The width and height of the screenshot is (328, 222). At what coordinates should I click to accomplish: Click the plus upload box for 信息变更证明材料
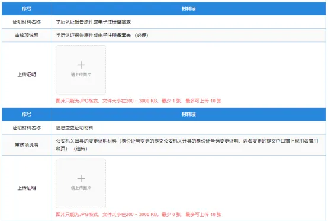click(81, 184)
